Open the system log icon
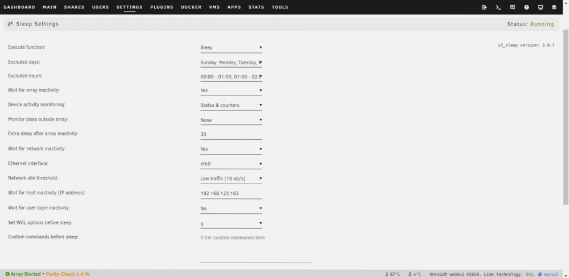569x278 pixels. coord(554,7)
